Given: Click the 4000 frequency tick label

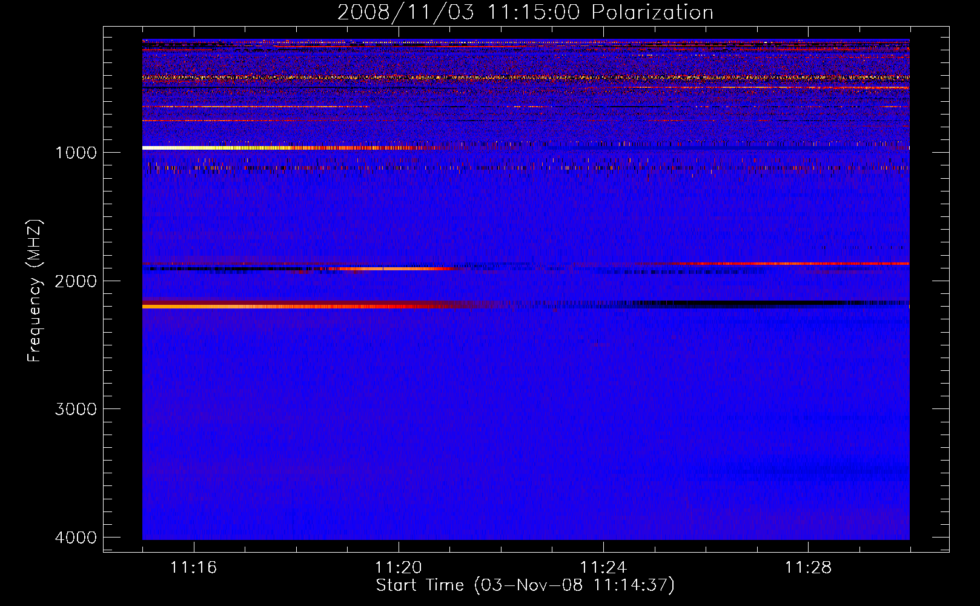Looking at the screenshot, I should coord(76,538).
